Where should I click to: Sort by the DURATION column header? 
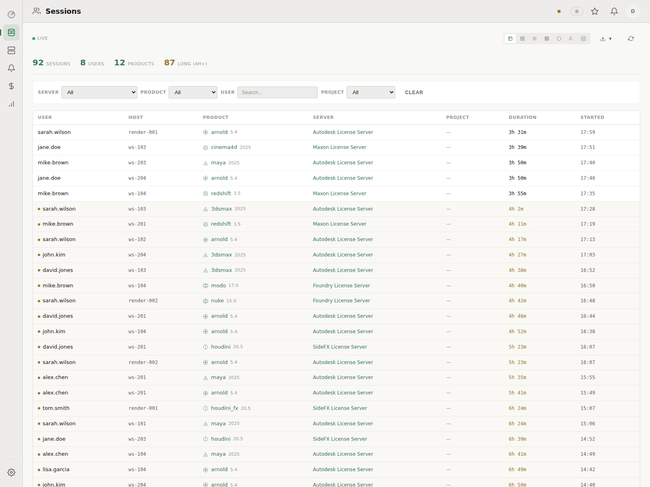coord(522,117)
